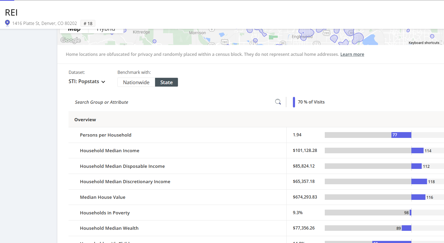Click the index bar labeled 114
Image resolution: width=444 pixels, height=243 pixels.
point(417,151)
